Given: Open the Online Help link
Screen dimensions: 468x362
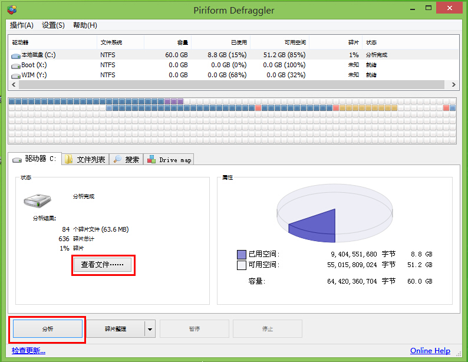Looking at the screenshot, I should click(430, 351).
